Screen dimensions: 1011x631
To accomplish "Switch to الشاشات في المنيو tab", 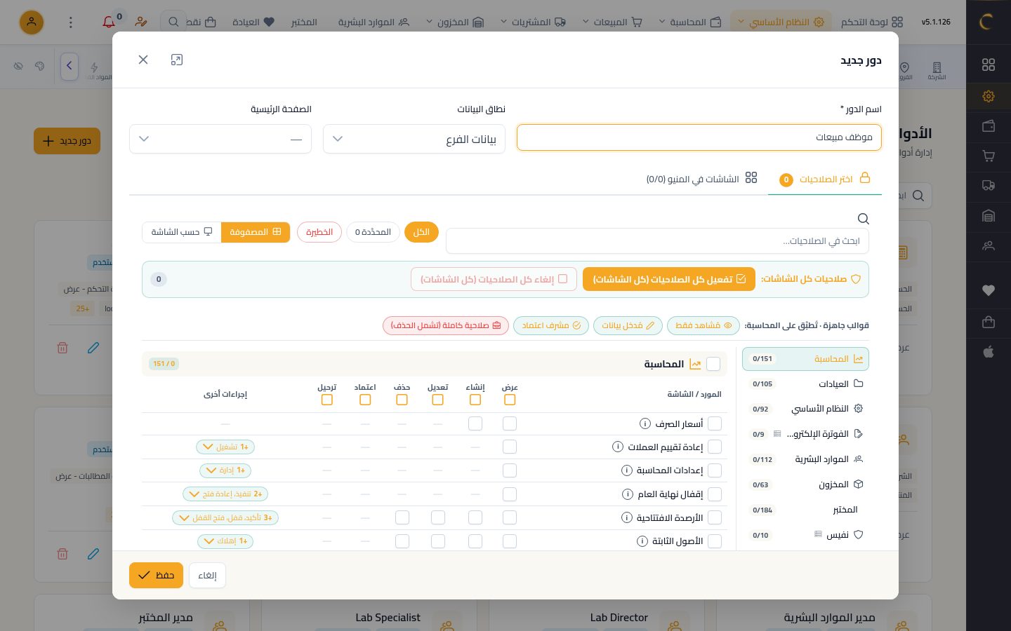I will (x=701, y=179).
